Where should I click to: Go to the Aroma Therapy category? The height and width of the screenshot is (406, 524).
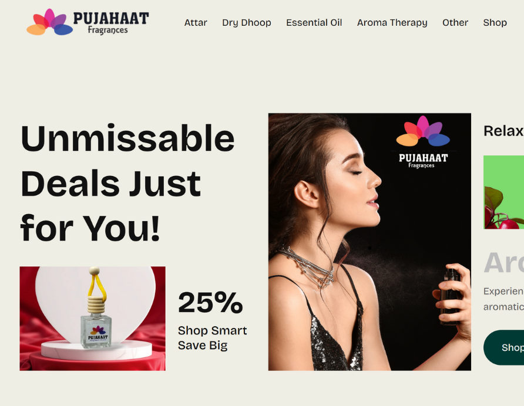click(x=392, y=23)
